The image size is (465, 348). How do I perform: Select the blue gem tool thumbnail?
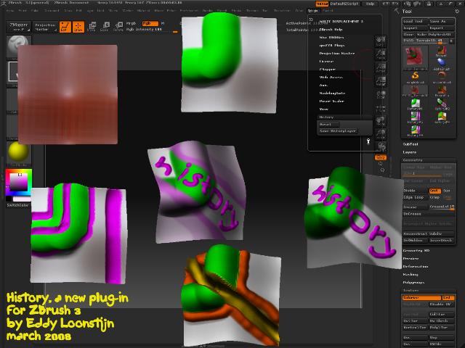[442, 64]
